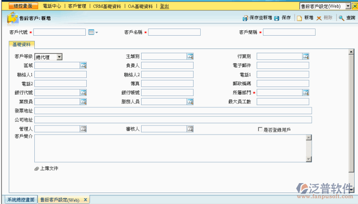This screenshot has width=358, height=204.
Task: Click the 新增 button label
Action: (309, 18)
